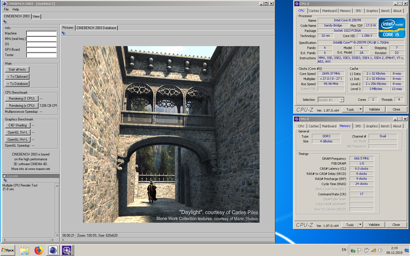Start OpenGL SW-L benchmark
The width and height of the screenshot is (410, 256).
coord(18,132)
